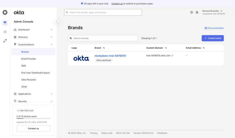
Task: Open the help question mark icon
Action: (192, 12)
